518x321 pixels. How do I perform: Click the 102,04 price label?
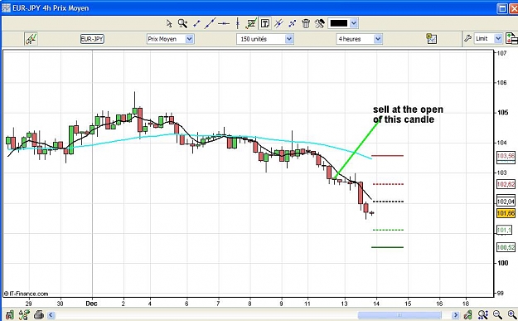tap(506, 202)
